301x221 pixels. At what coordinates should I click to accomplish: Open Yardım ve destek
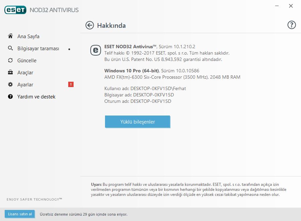[36, 97]
